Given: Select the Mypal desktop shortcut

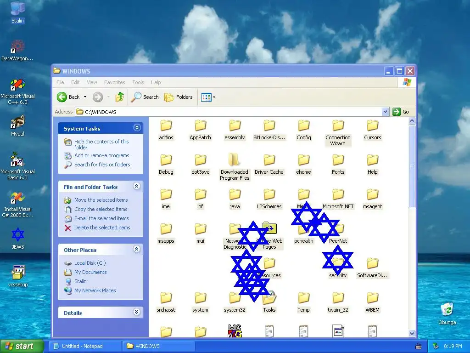Looking at the screenshot, I should click(18, 126).
